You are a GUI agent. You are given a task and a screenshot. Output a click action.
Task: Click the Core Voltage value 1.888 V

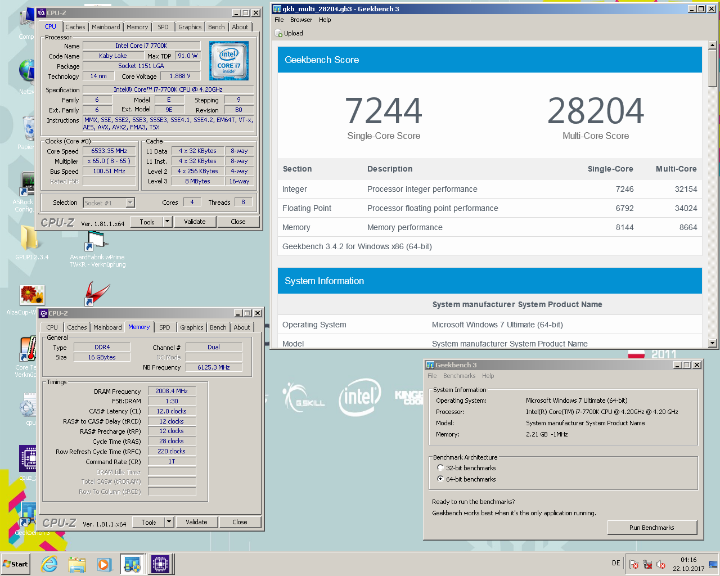click(x=180, y=76)
